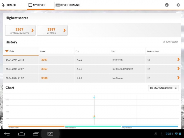
Task: Open the 00:11 clock in status bar
Action: click(x=169, y=134)
